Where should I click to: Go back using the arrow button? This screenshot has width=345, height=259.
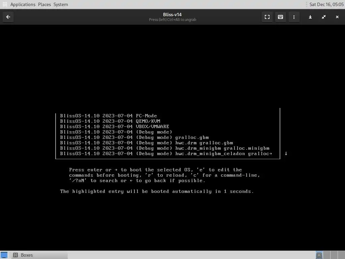pyautogui.click(x=8, y=17)
